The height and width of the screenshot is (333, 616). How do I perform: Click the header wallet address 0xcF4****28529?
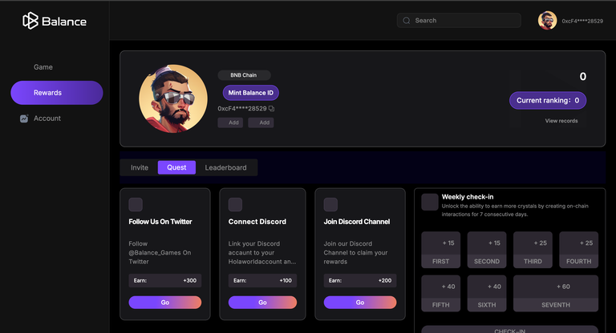pyautogui.click(x=582, y=21)
